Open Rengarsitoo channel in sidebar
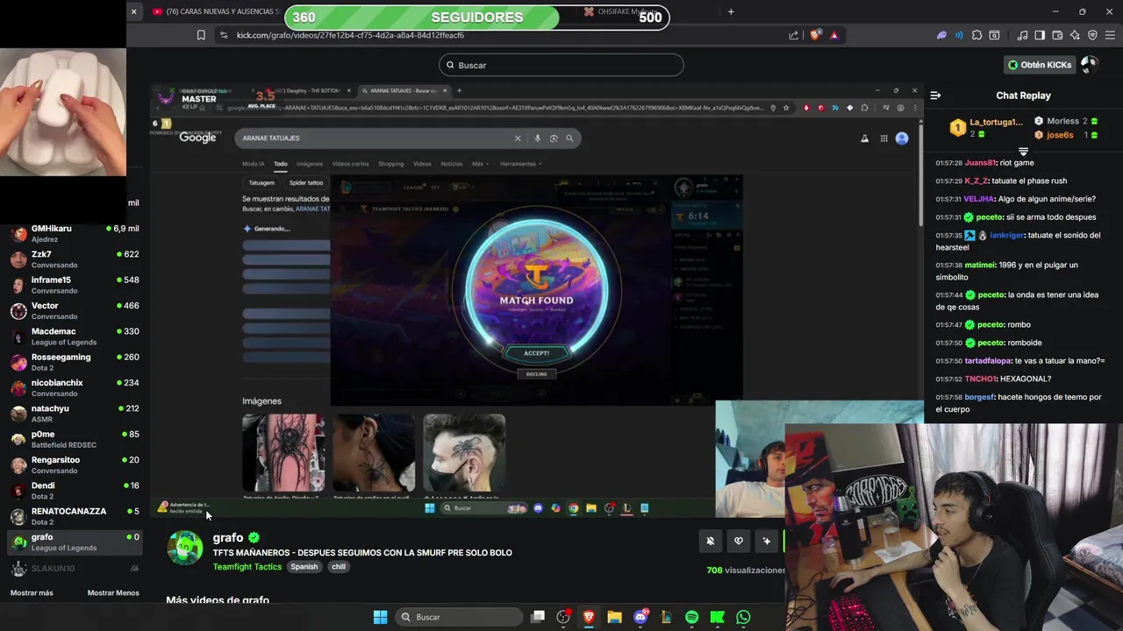The height and width of the screenshot is (631, 1123). 74,464
